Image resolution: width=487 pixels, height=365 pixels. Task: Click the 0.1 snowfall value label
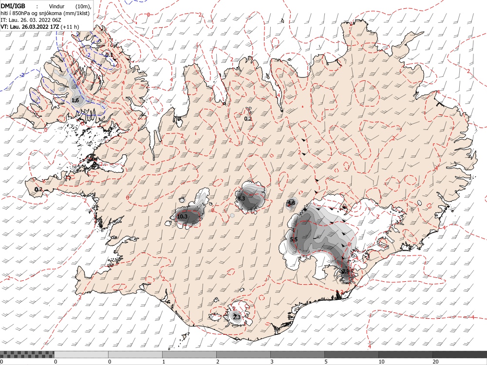pyautogui.click(x=109, y=55)
